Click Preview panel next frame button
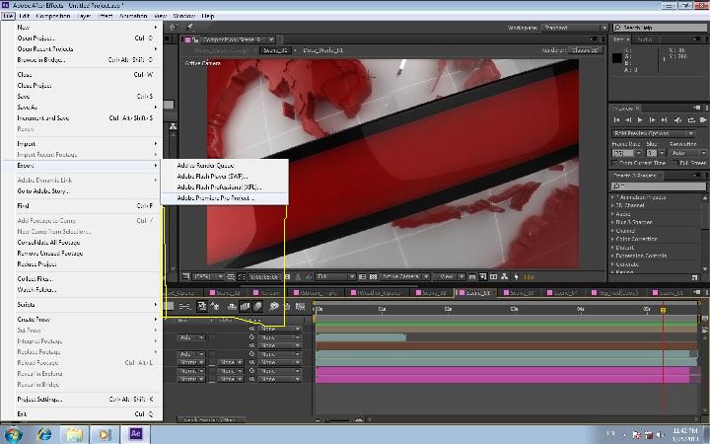The image size is (710, 444). [x=652, y=120]
